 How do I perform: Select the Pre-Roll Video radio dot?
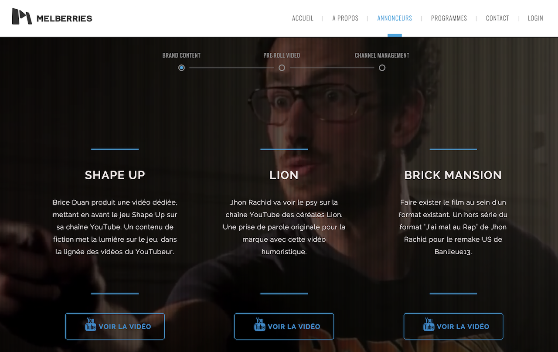pyautogui.click(x=282, y=68)
